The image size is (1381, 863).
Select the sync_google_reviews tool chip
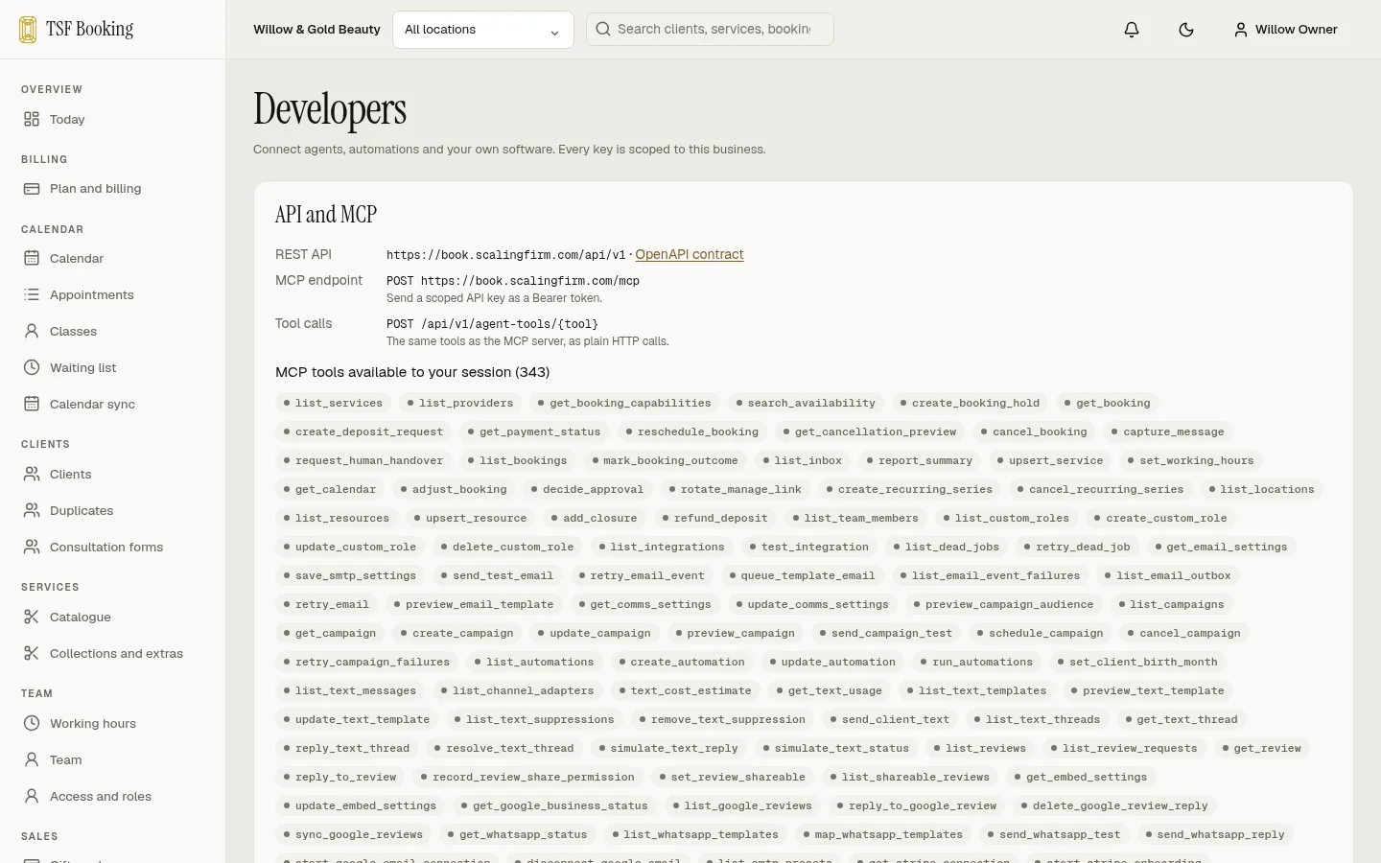[353, 835]
